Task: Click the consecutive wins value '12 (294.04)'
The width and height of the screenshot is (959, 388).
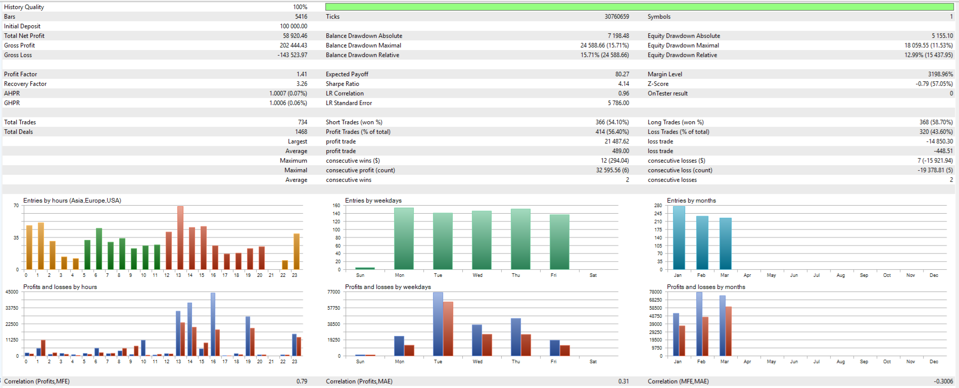Action: tap(615, 161)
